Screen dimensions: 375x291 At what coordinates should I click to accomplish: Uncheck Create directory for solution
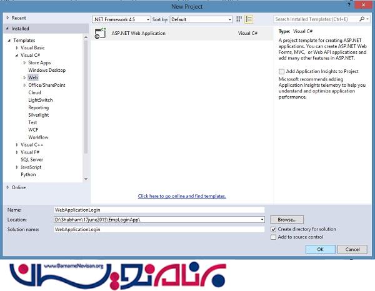(x=273, y=229)
